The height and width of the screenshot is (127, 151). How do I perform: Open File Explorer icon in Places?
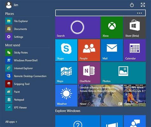[x=9, y=21]
